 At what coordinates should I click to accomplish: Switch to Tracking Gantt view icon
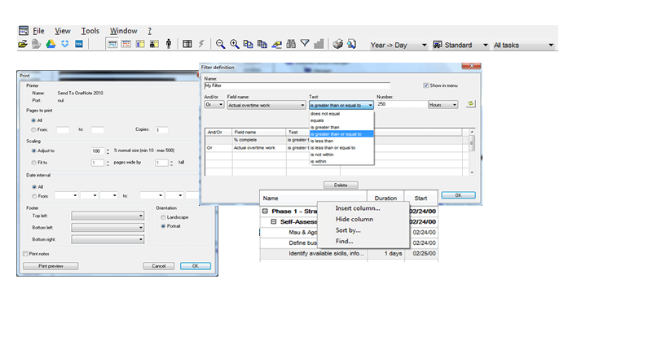[126, 44]
